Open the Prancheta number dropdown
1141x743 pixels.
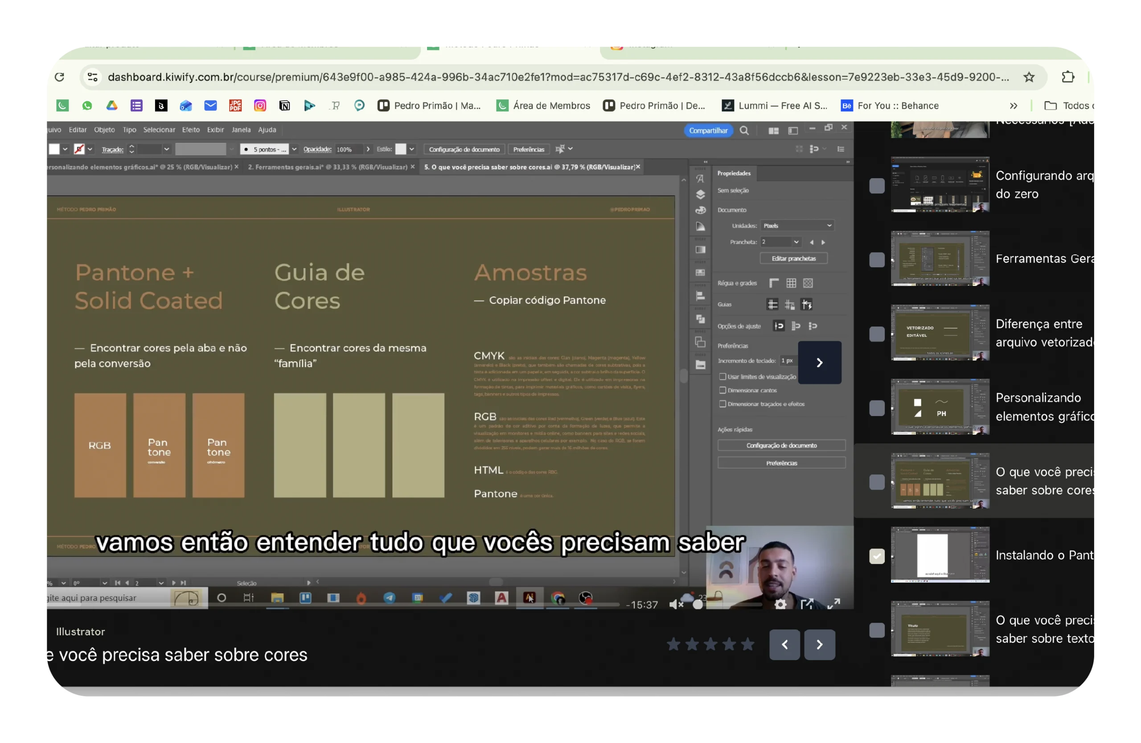pos(796,242)
